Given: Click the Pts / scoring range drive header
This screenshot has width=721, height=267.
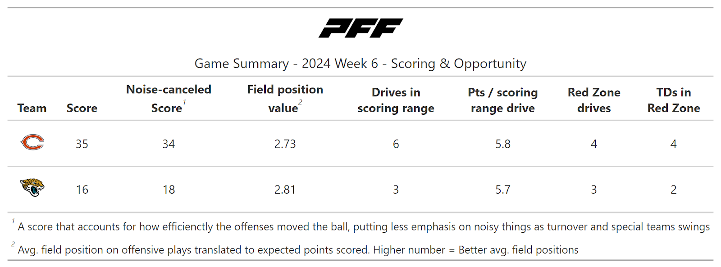Looking at the screenshot, I should point(502,100).
